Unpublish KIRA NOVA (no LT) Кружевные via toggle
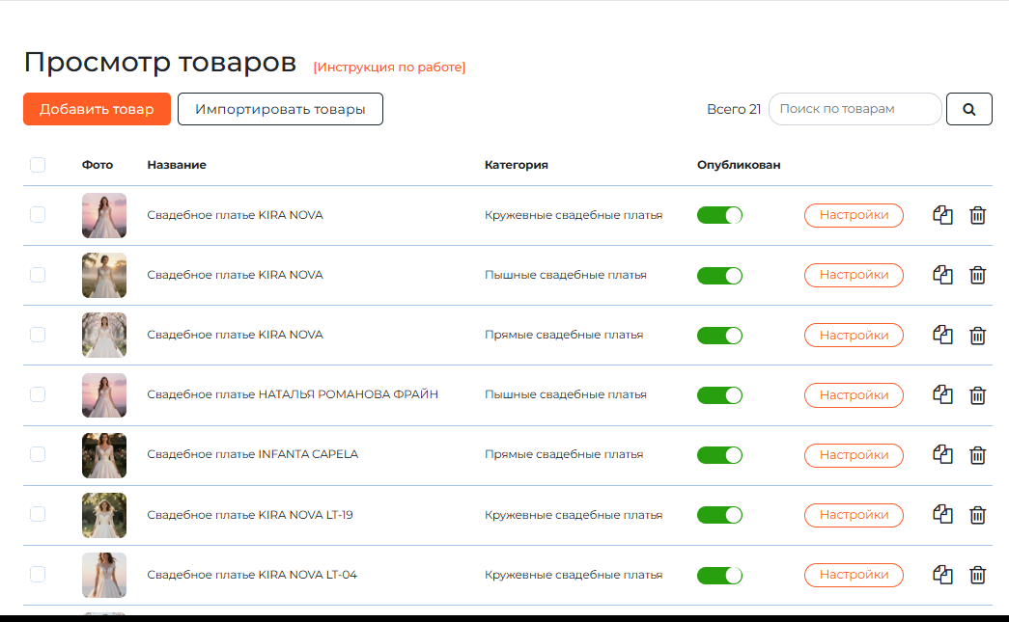 [x=719, y=215]
